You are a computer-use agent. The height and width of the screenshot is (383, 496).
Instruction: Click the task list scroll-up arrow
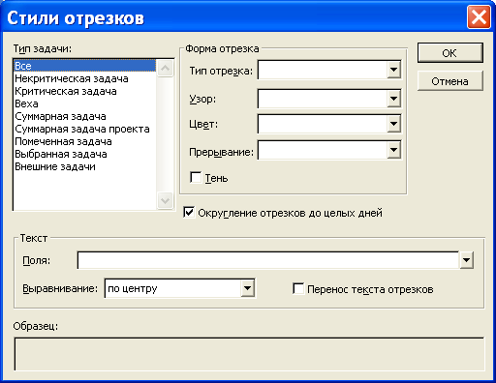(x=165, y=68)
